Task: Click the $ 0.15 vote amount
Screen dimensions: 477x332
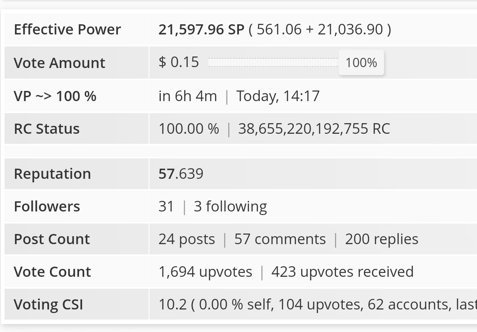Action: click(179, 62)
